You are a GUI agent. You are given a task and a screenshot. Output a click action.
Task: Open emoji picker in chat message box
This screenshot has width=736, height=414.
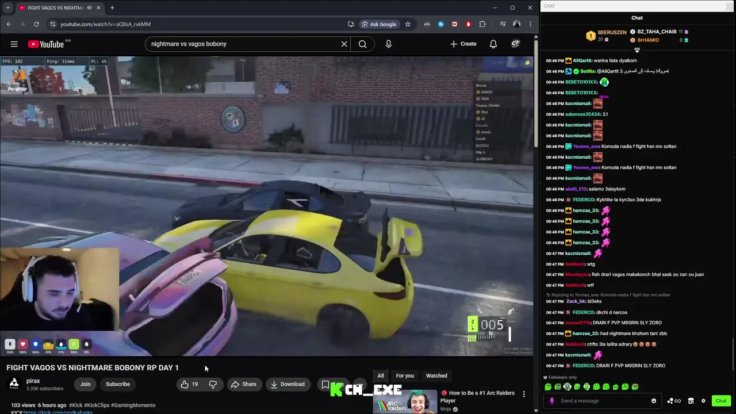[654, 401]
